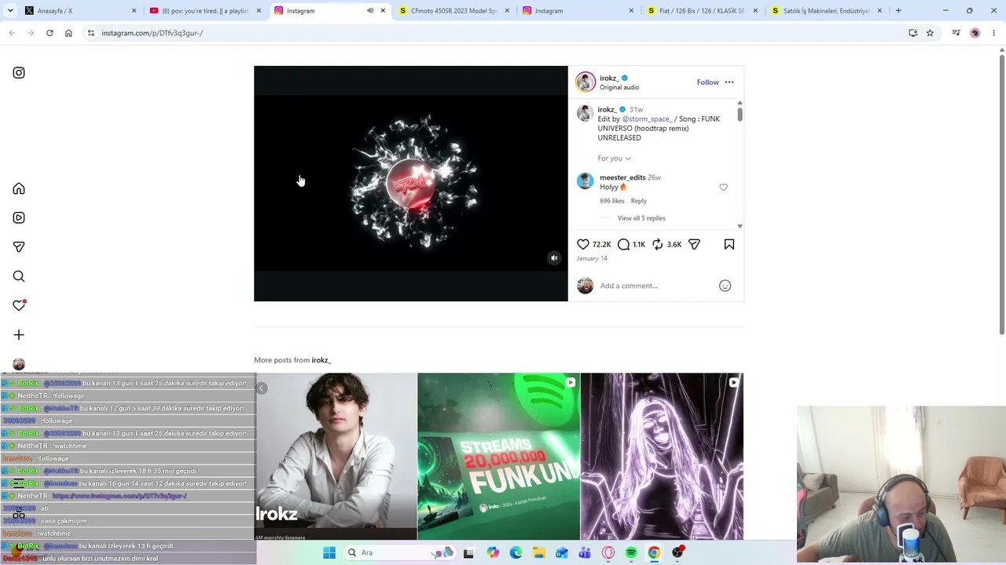
Task: Open Chrome media controls
Action: tap(956, 33)
